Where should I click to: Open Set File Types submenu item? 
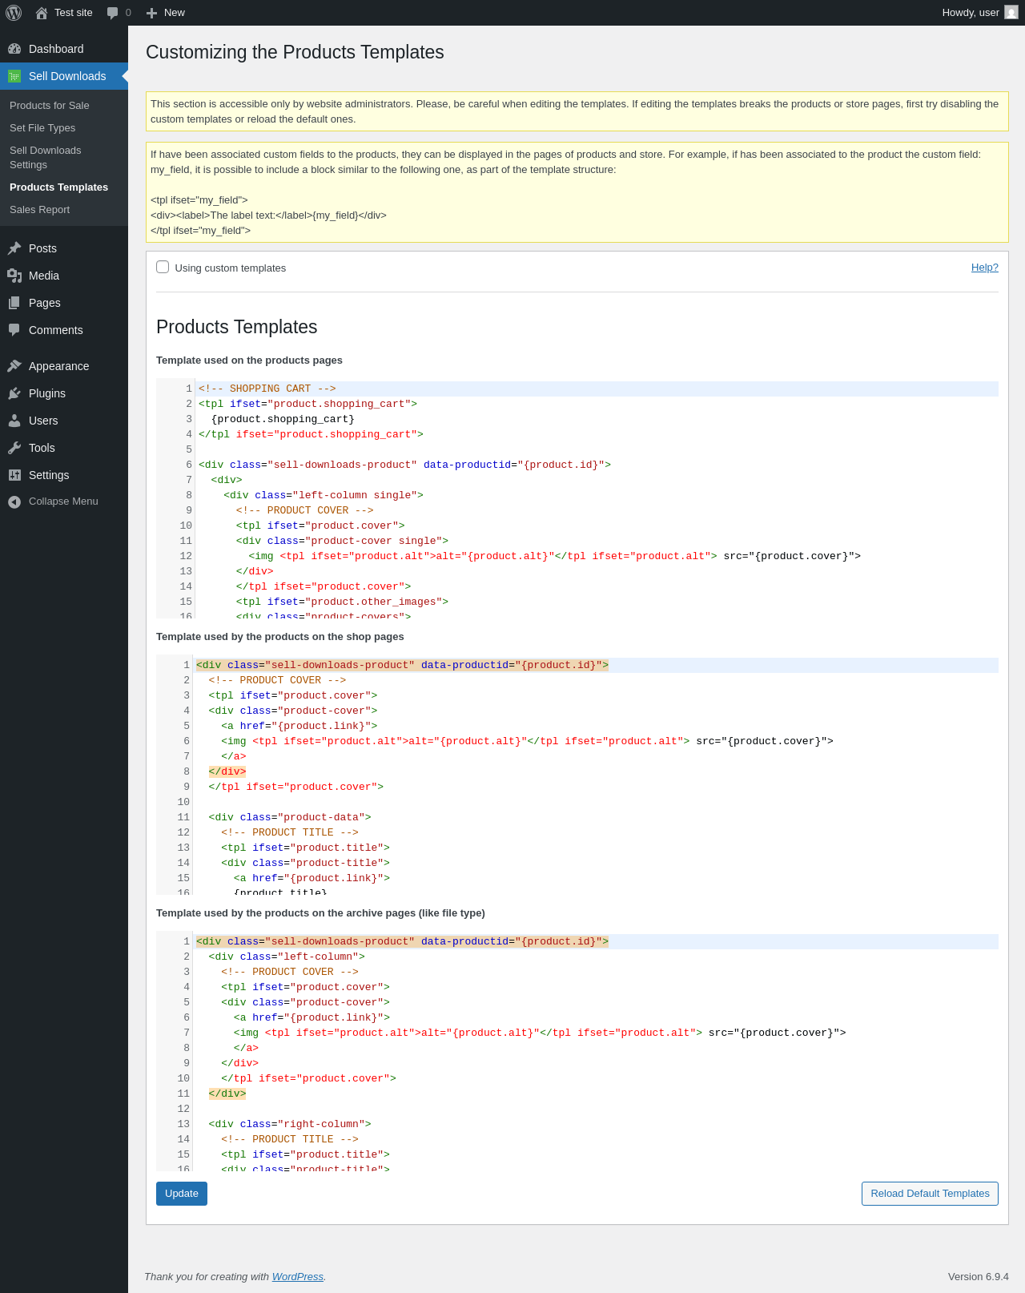(42, 128)
